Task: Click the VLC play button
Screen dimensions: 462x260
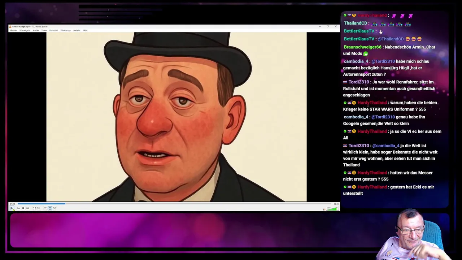Action: click(12, 208)
